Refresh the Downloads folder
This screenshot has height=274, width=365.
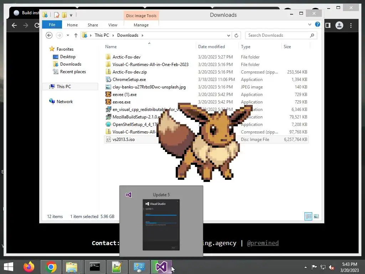236,35
